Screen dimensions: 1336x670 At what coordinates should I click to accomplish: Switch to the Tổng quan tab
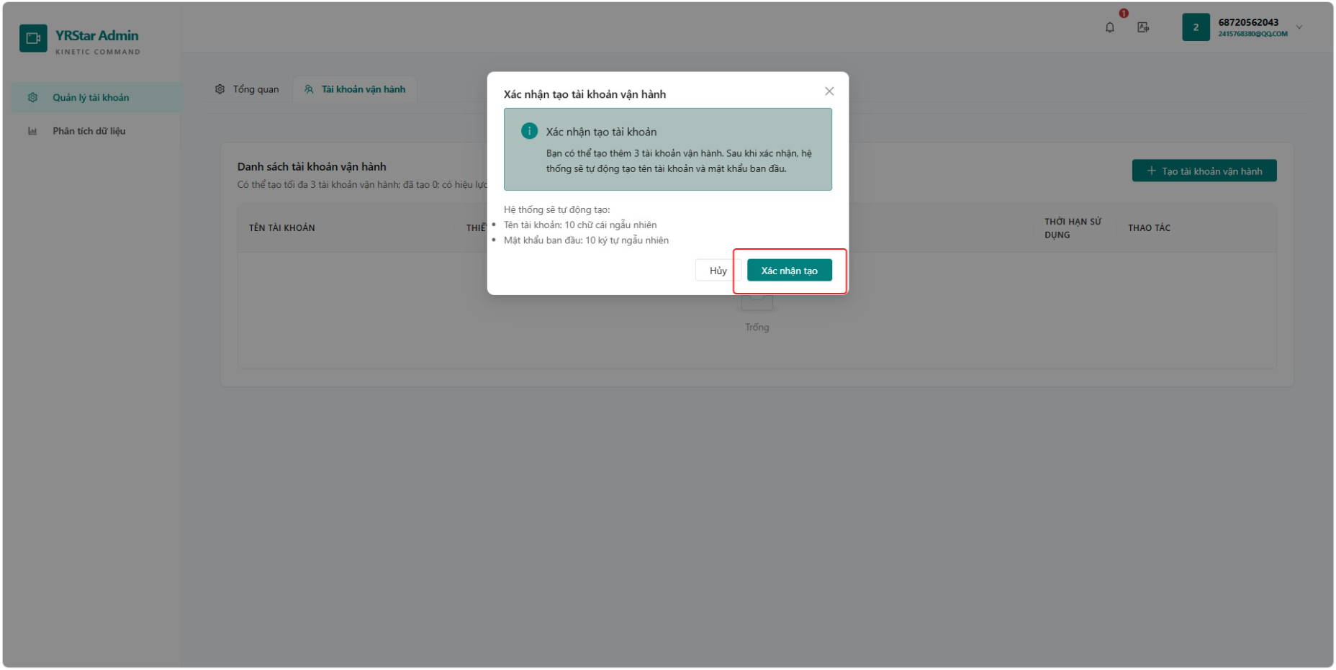click(247, 89)
